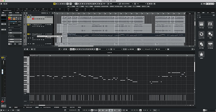216x112 pixels.
Task: Toggle the transport Cycle loop button
Action: click(x=106, y=110)
